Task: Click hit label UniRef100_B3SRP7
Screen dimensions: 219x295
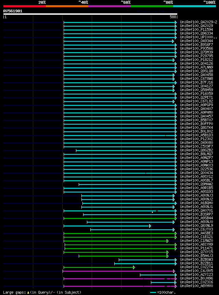Action: (196, 214)
